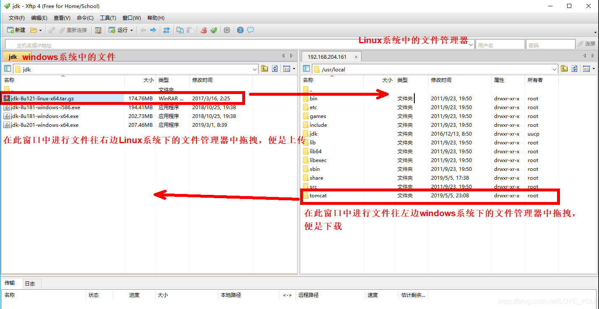Open the 查看(V) menu
The width and height of the screenshot is (599, 309).
point(62,18)
